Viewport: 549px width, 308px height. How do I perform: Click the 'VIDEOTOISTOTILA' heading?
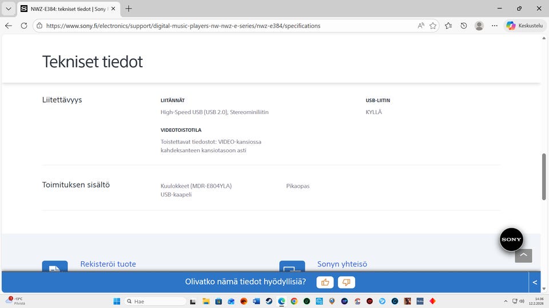coord(181,130)
